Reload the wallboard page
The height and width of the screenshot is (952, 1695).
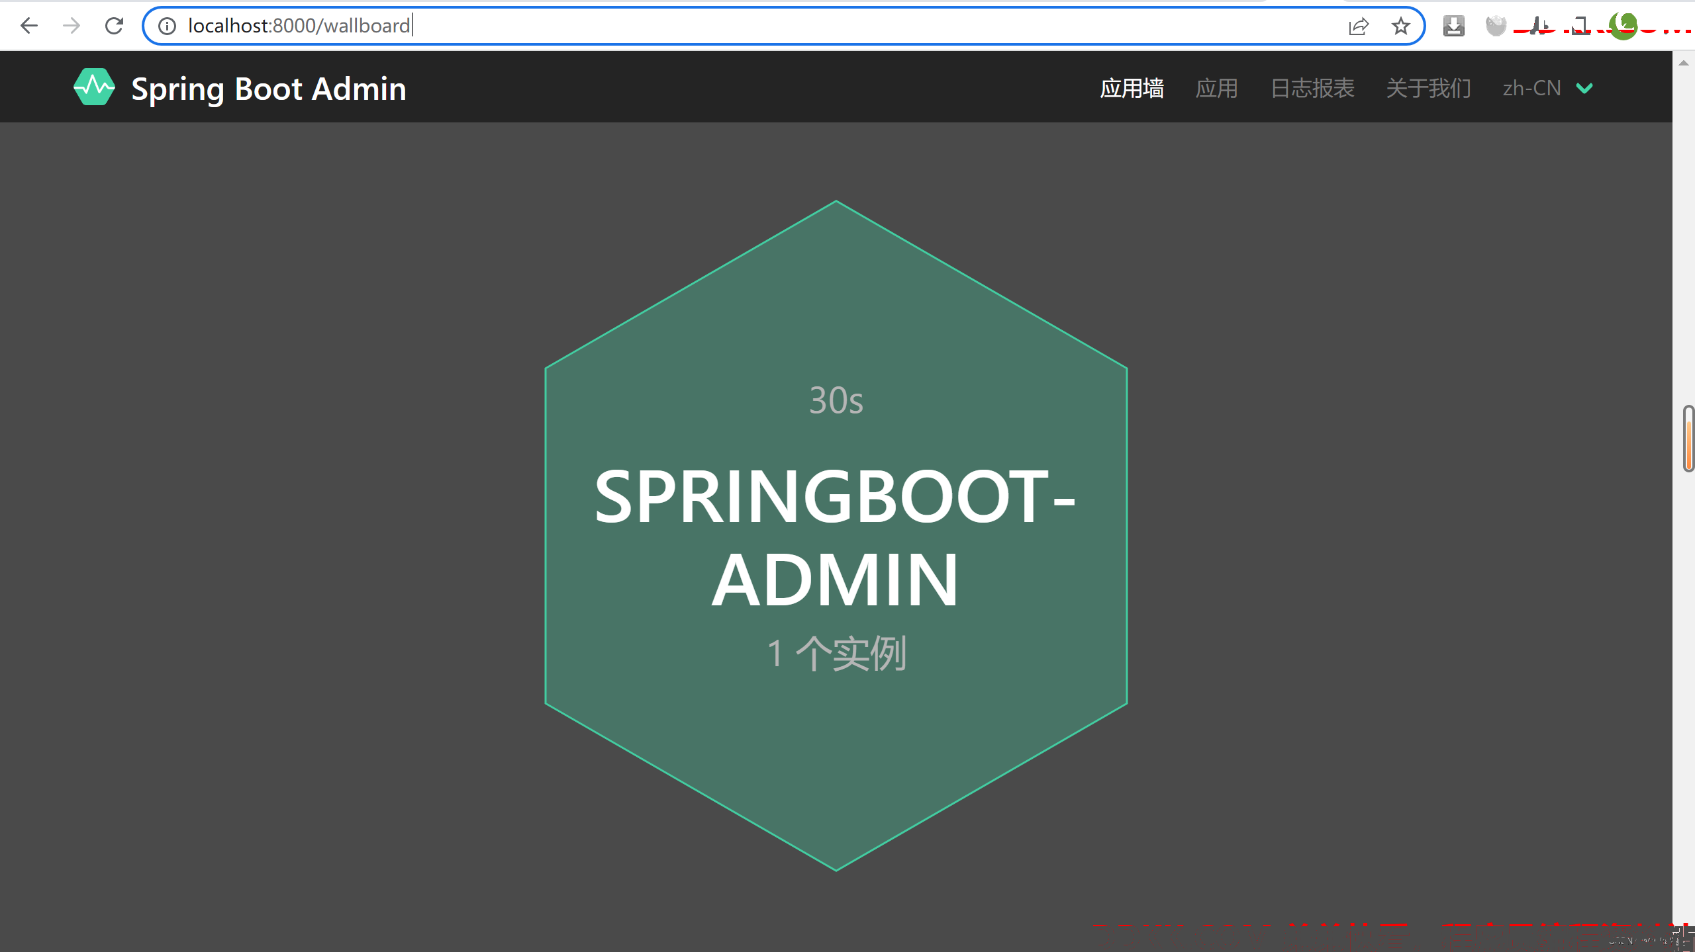pos(114,26)
